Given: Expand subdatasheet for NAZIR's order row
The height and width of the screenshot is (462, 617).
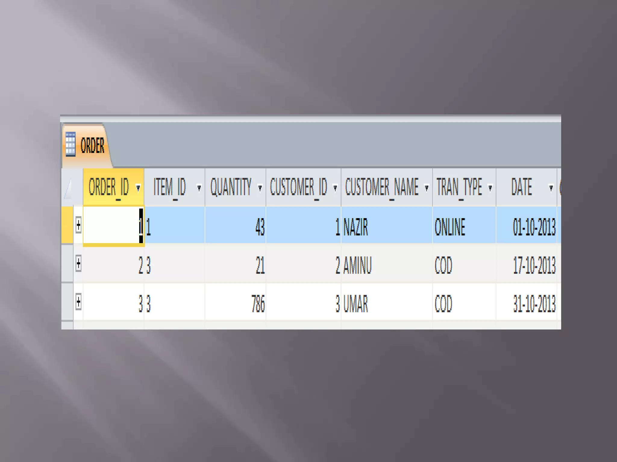Looking at the screenshot, I should (x=78, y=225).
